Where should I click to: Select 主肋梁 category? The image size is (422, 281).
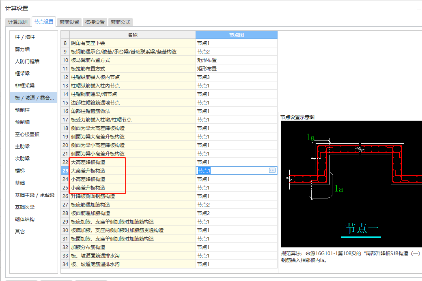click(x=34, y=147)
